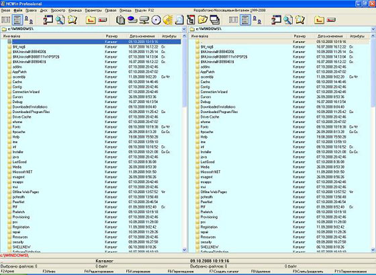Switch left panel to brief list view
The image size is (376, 275).
point(6,20)
